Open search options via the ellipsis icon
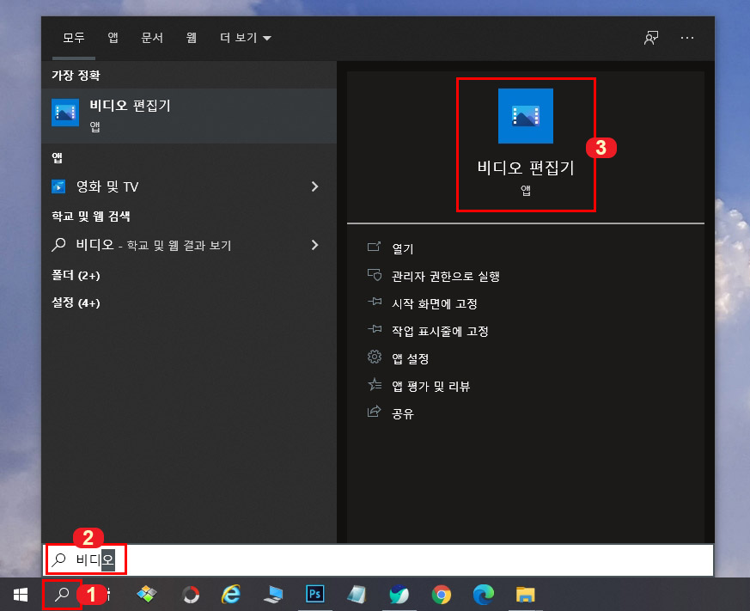Screen dimensions: 750x611 [x=686, y=38]
